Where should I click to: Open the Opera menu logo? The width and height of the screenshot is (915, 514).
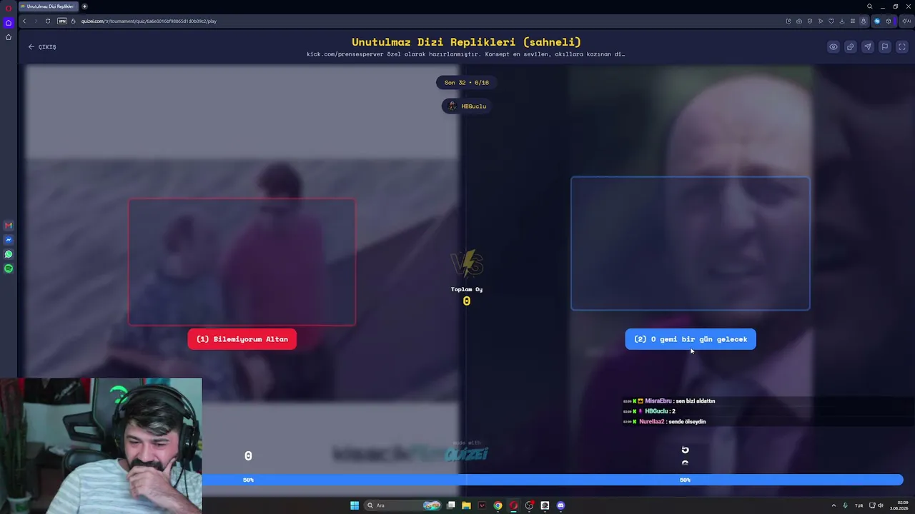[x=9, y=8]
